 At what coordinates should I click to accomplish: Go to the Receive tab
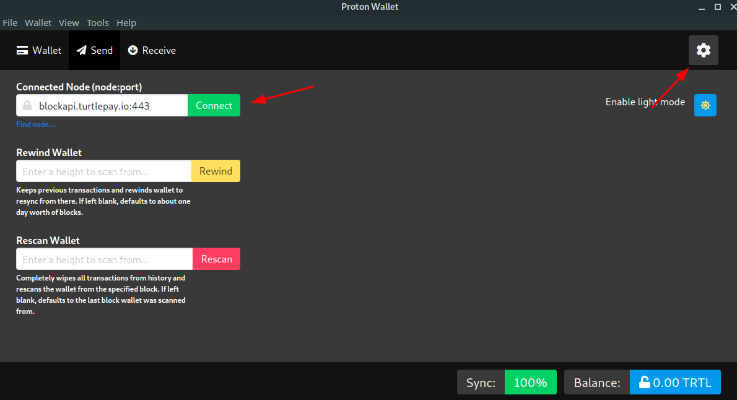[x=152, y=50]
